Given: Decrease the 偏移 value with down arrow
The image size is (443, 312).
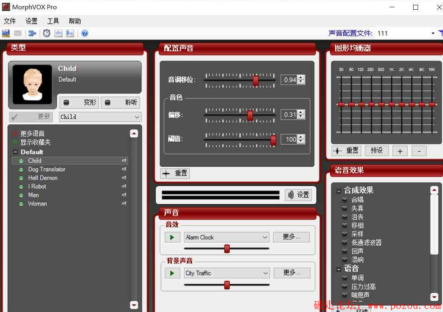Looking at the screenshot, I should point(301,117).
